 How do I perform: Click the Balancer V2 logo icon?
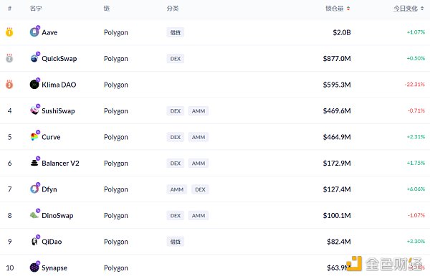tap(34, 163)
